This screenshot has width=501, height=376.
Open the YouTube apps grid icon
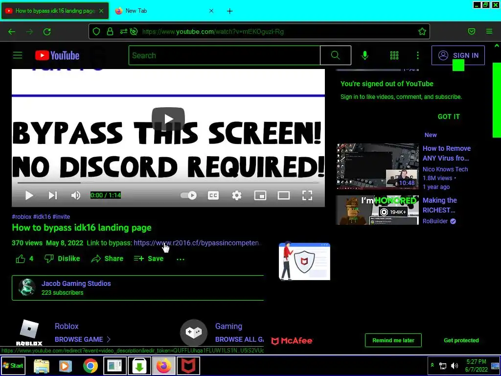click(x=394, y=55)
